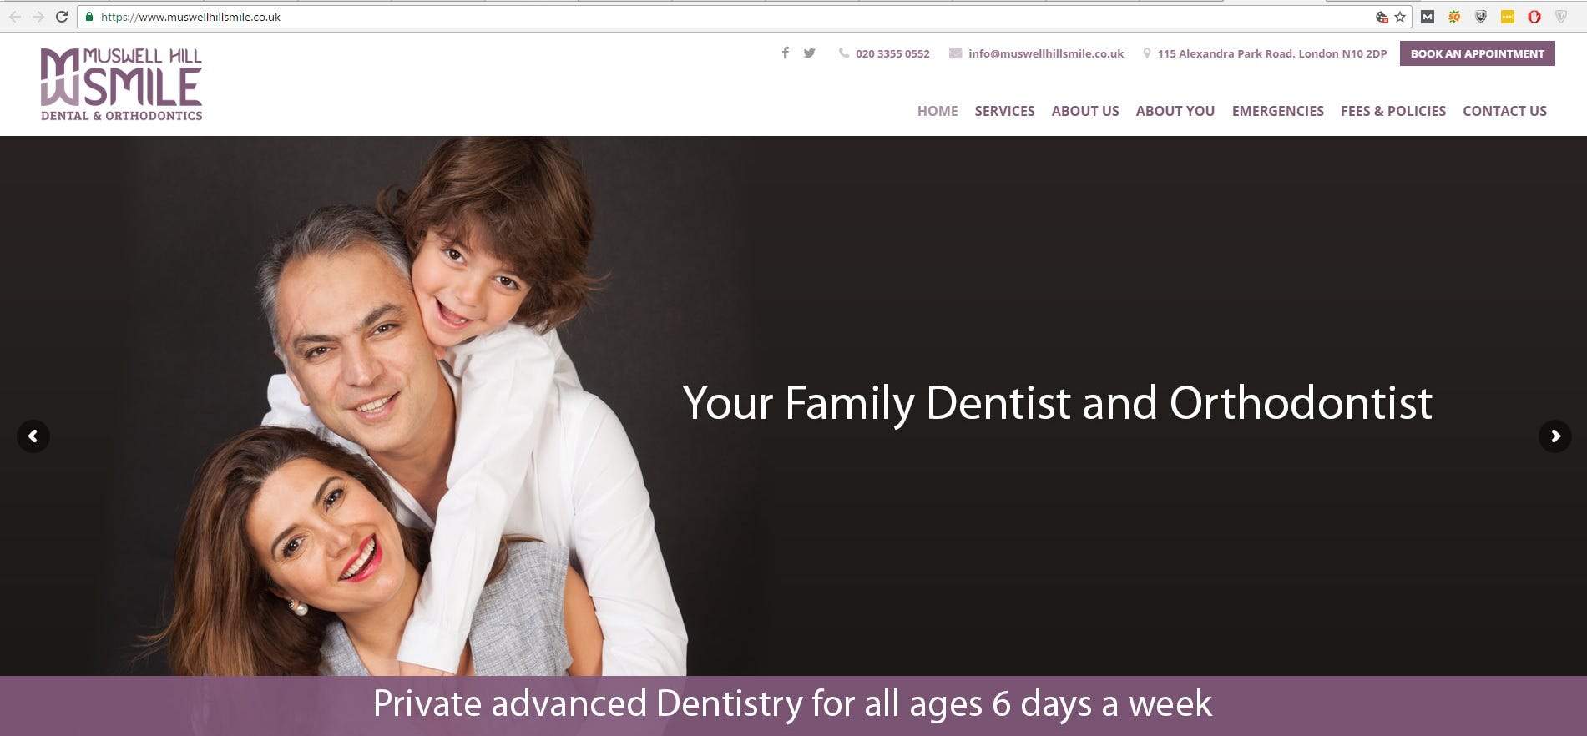
Task: Call the phone number 020 3355 0552
Action: 892,53
